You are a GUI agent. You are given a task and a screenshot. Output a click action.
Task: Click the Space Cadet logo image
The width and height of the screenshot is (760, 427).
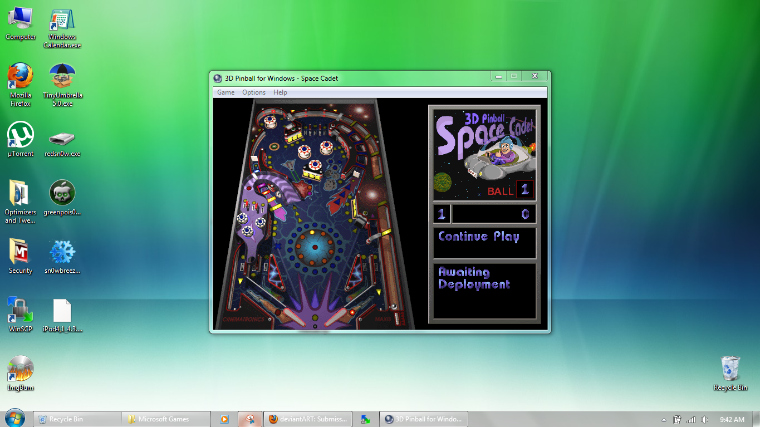[x=484, y=155]
